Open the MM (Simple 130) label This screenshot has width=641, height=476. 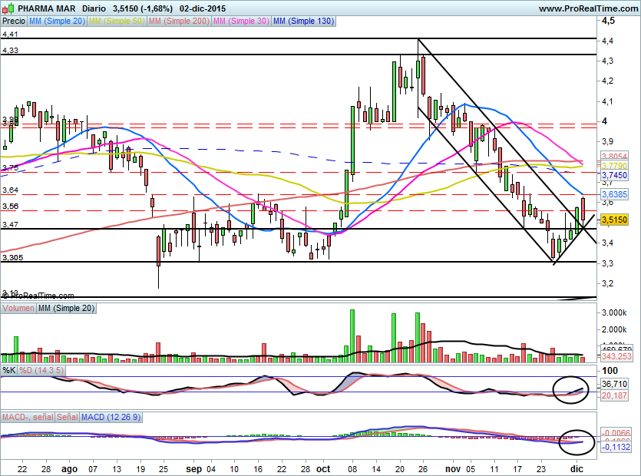pyautogui.click(x=303, y=21)
